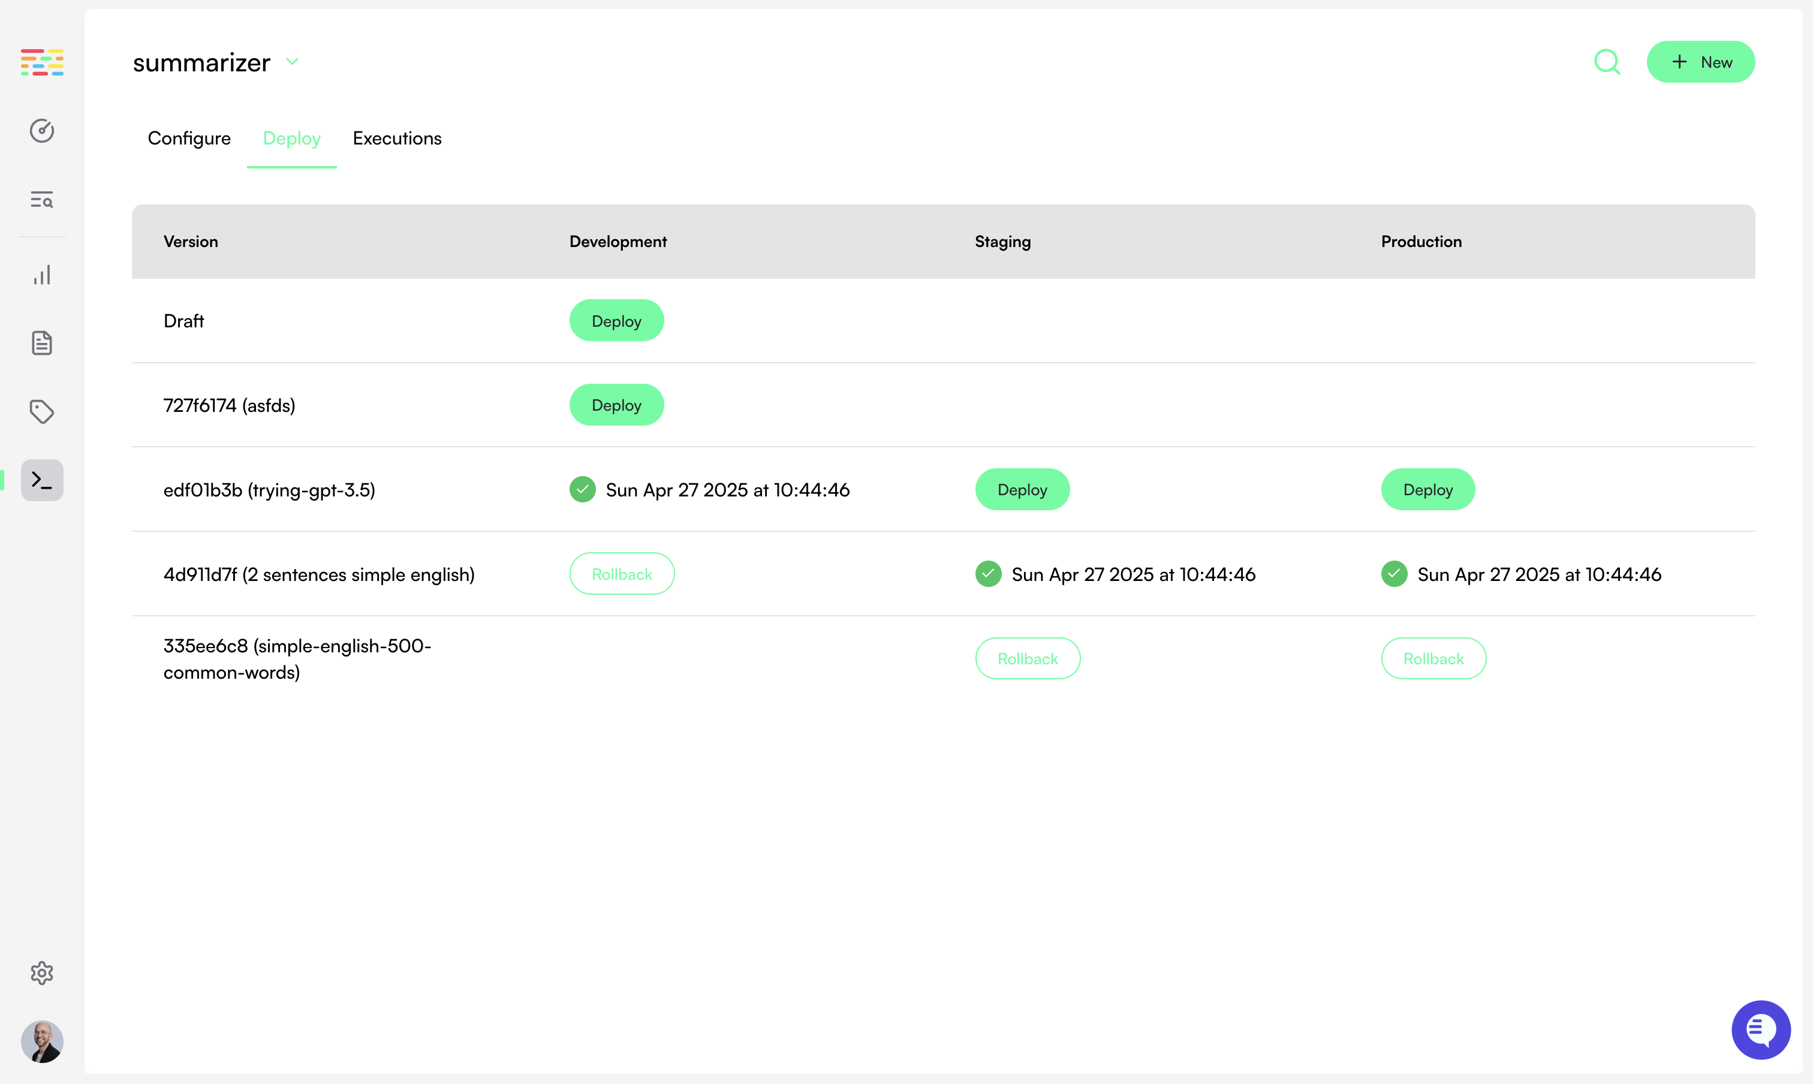Click the search magnifier icon at top
The height and width of the screenshot is (1084, 1813).
pos(1606,62)
